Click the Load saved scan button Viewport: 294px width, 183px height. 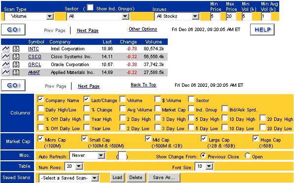(117, 178)
